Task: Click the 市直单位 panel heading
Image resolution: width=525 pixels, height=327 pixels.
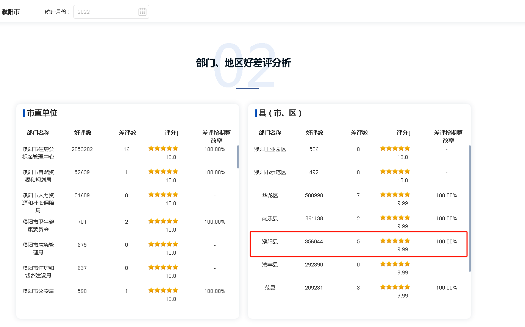Action: (x=42, y=113)
